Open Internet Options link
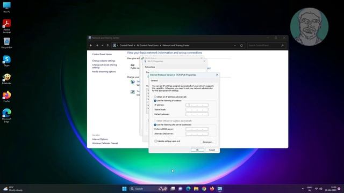This screenshot has width=344, height=193. pyautogui.click(x=100, y=139)
